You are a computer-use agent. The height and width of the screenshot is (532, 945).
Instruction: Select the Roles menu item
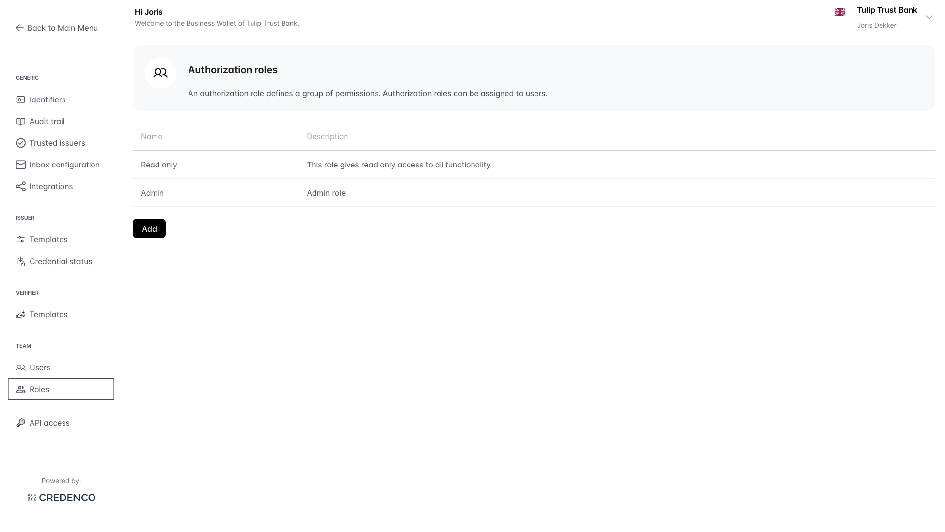[x=61, y=389]
